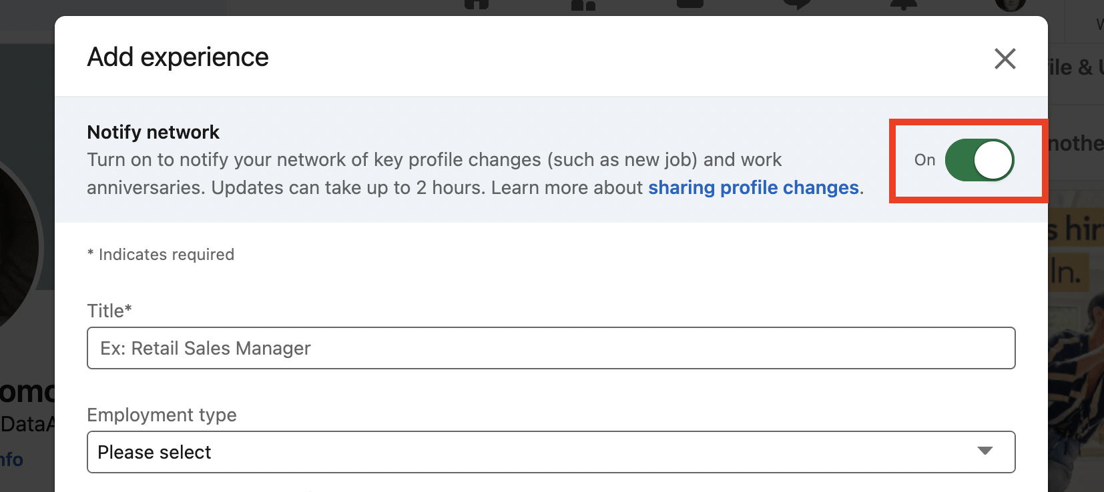Screen dimensions: 1104x492
Task: Click the blue Info link on the left edge
Action: pos(11,459)
